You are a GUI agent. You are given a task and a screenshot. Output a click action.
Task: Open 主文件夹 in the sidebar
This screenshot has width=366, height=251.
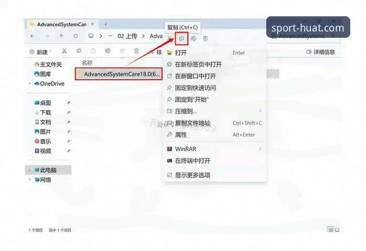point(48,64)
